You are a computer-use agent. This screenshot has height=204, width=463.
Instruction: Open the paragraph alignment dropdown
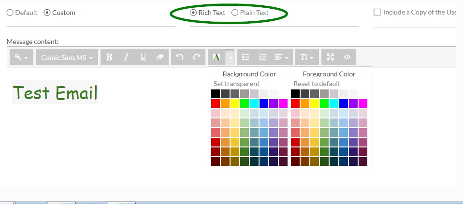[282, 57]
